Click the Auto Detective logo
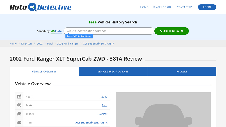 pyautogui.click(x=40, y=7)
